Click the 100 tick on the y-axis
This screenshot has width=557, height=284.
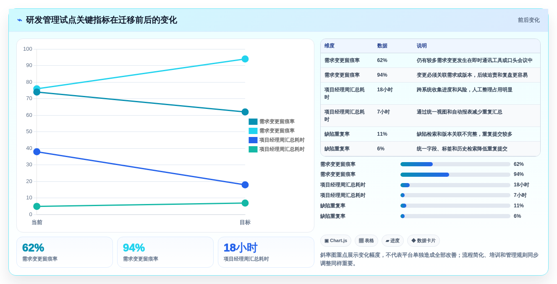click(28, 49)
